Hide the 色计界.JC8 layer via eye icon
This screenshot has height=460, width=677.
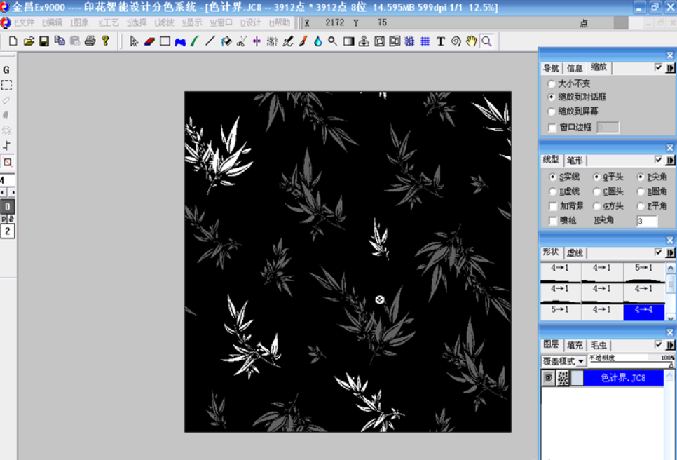549,378
